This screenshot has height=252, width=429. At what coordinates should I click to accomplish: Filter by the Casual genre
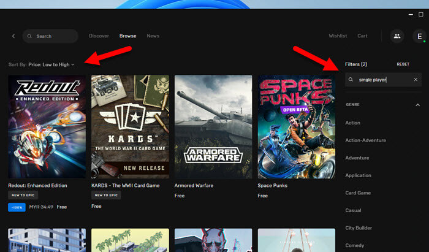(353, 210)
